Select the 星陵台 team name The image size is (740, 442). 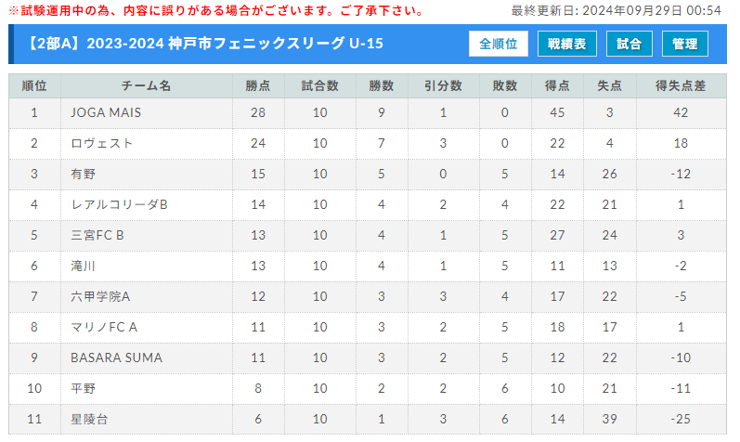pos(89,420)
